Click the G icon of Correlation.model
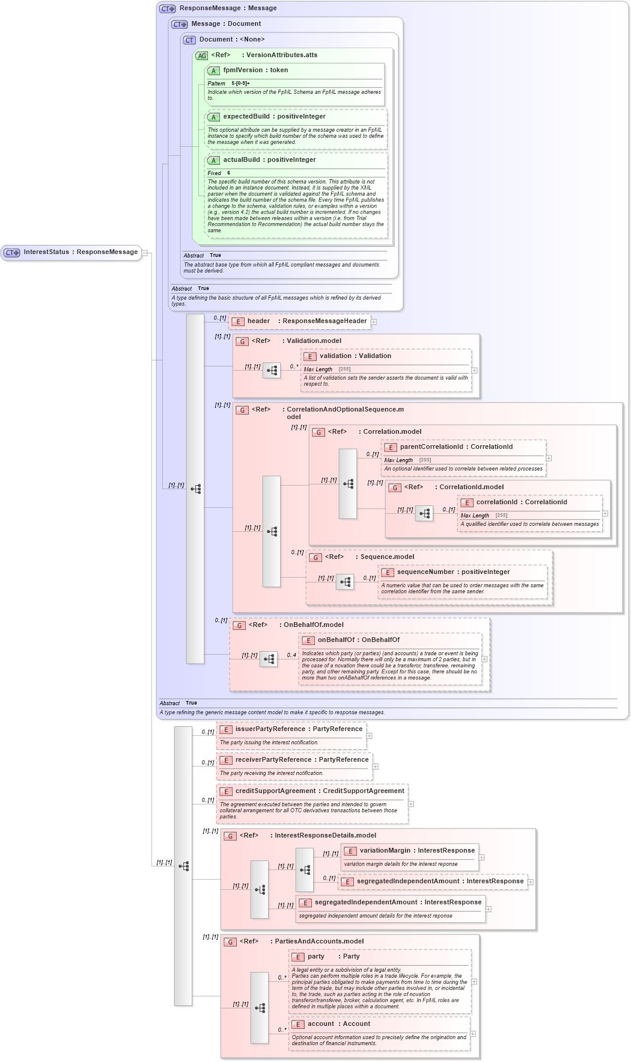 point(319,432)
